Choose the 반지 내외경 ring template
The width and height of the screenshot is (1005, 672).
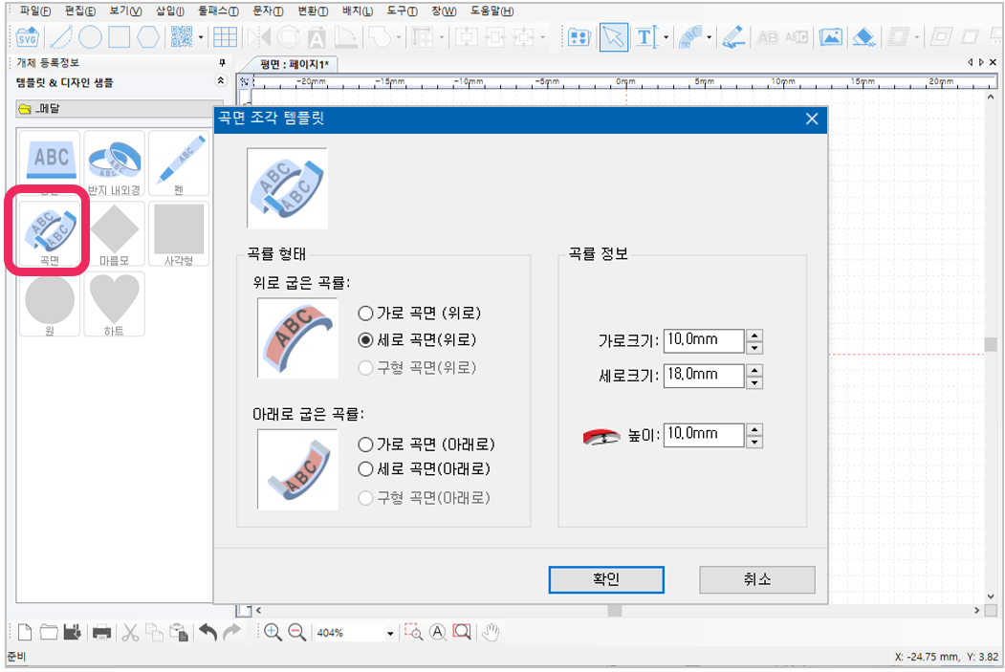pyautogui.click(x=114, y=163)
